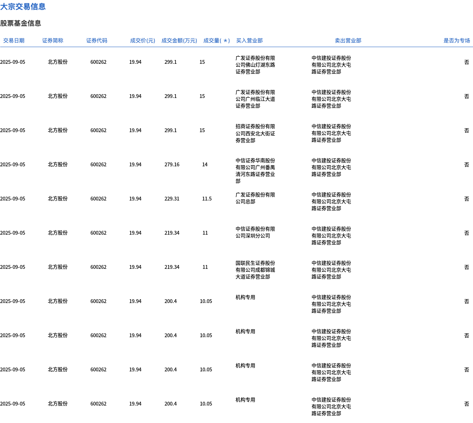Click the 买入营业部 column header

click(249, 41)
